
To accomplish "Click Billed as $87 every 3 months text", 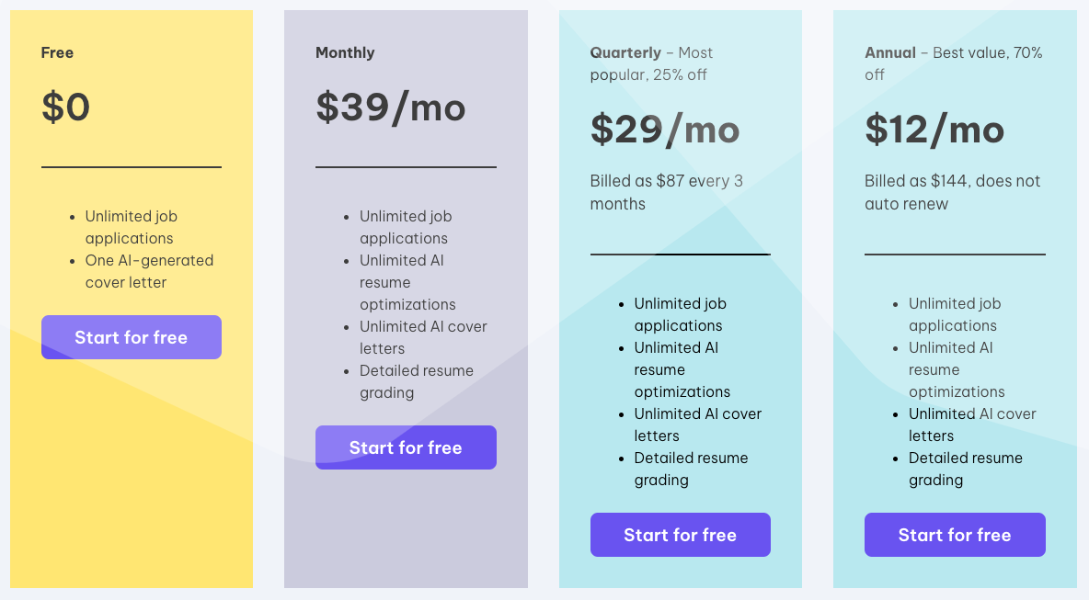I will [666, 192].
